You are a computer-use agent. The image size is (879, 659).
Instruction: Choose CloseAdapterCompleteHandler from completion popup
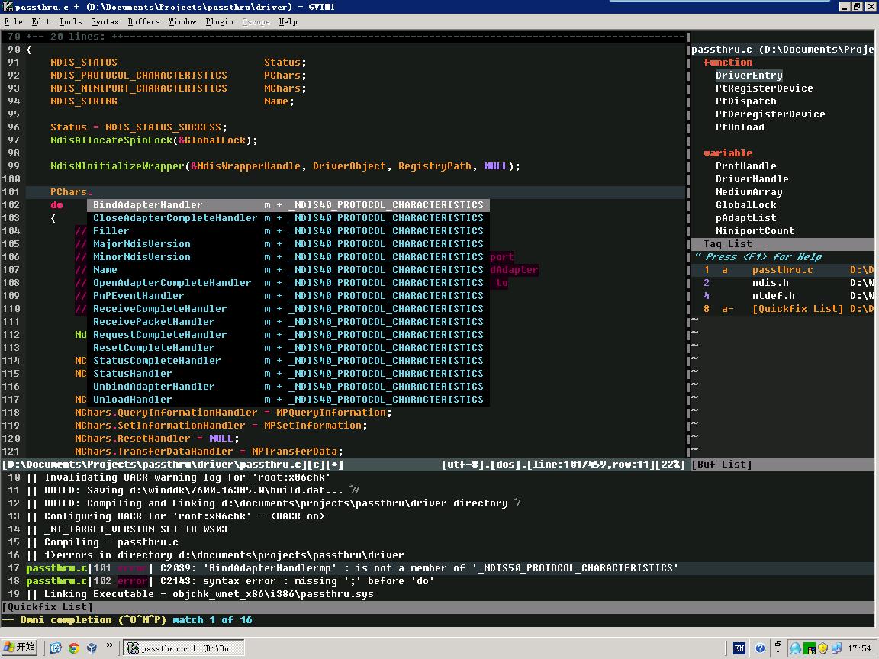click(x=175, y=218)
